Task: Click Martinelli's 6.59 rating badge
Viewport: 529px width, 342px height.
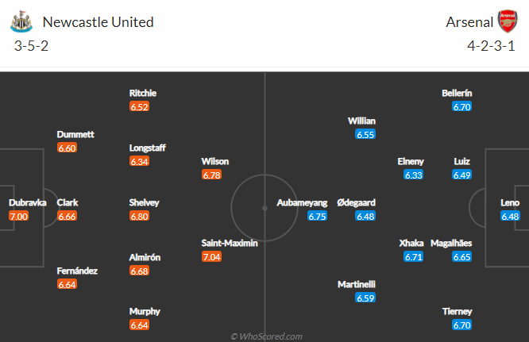Action: tap(365, 298)
